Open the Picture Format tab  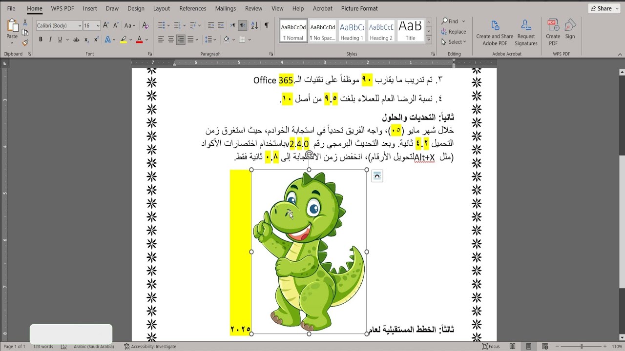pyautogui.click(x=359, y=8)
